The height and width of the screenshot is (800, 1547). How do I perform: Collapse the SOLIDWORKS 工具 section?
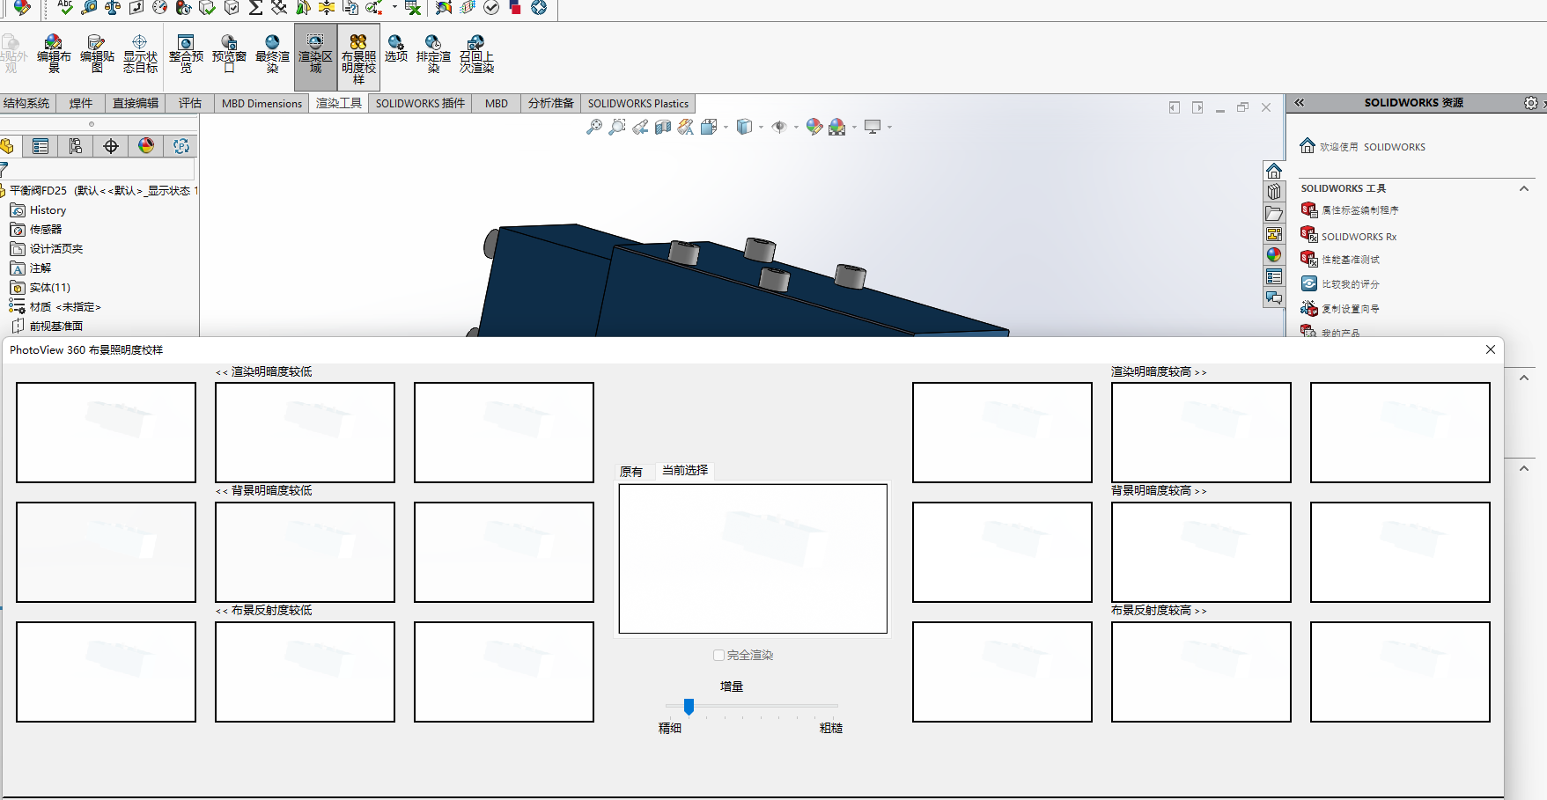[1524, 188]
